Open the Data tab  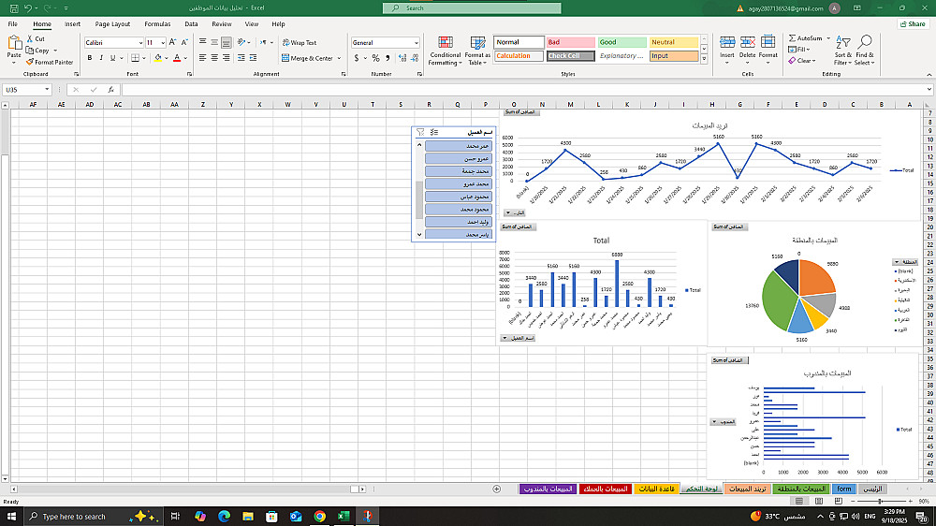click(x=191, y=24)
